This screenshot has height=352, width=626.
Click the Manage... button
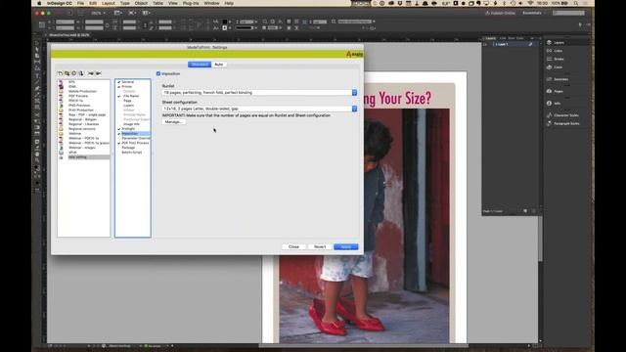(x=174, y=121)
